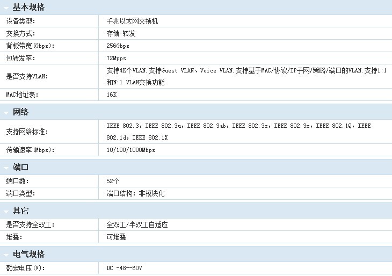Click the 10/100/1000Mbps transfer rate value
392x276 pixels.
(130, 150)
